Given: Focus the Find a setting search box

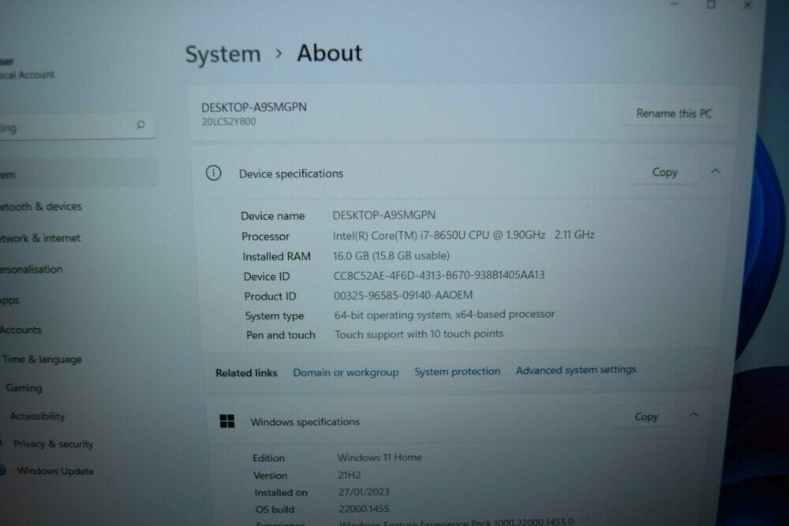Looking at the screenshot, I should (76, 127).
